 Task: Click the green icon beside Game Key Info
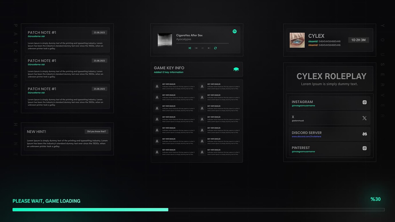pyautogui.click(x=236, y=69)
